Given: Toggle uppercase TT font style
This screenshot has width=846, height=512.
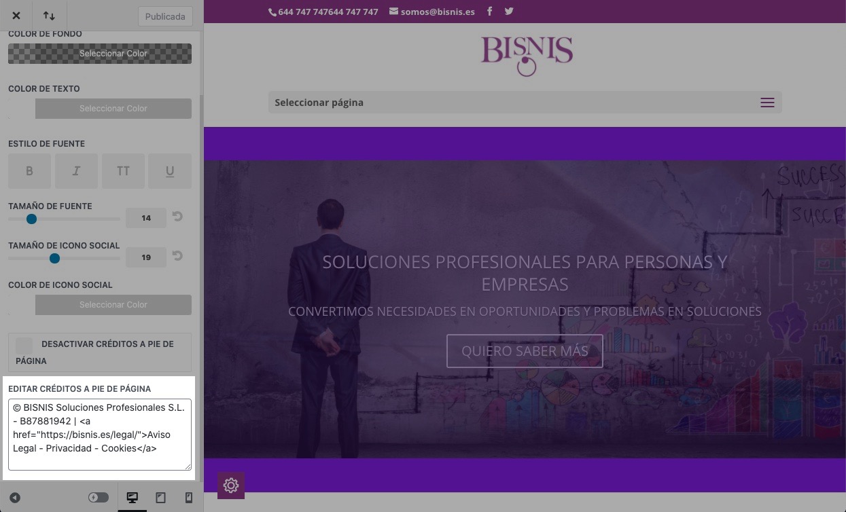Looking at the screenshot, I should tap(123, 171).
